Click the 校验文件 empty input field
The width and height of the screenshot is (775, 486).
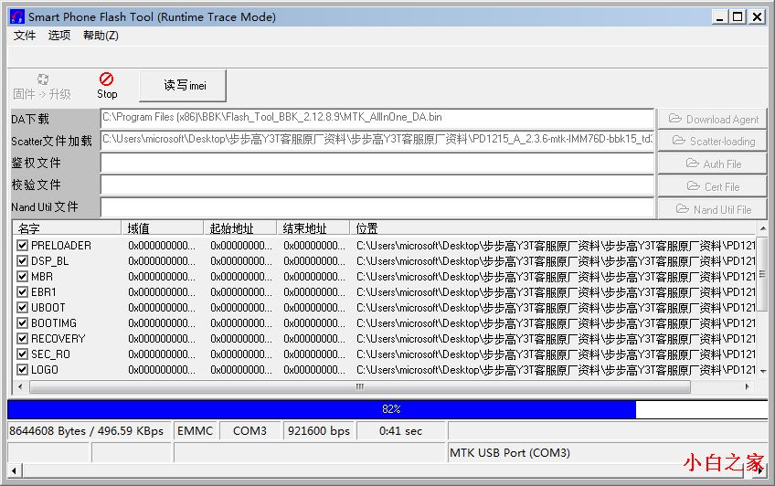(x=377, y=185)
